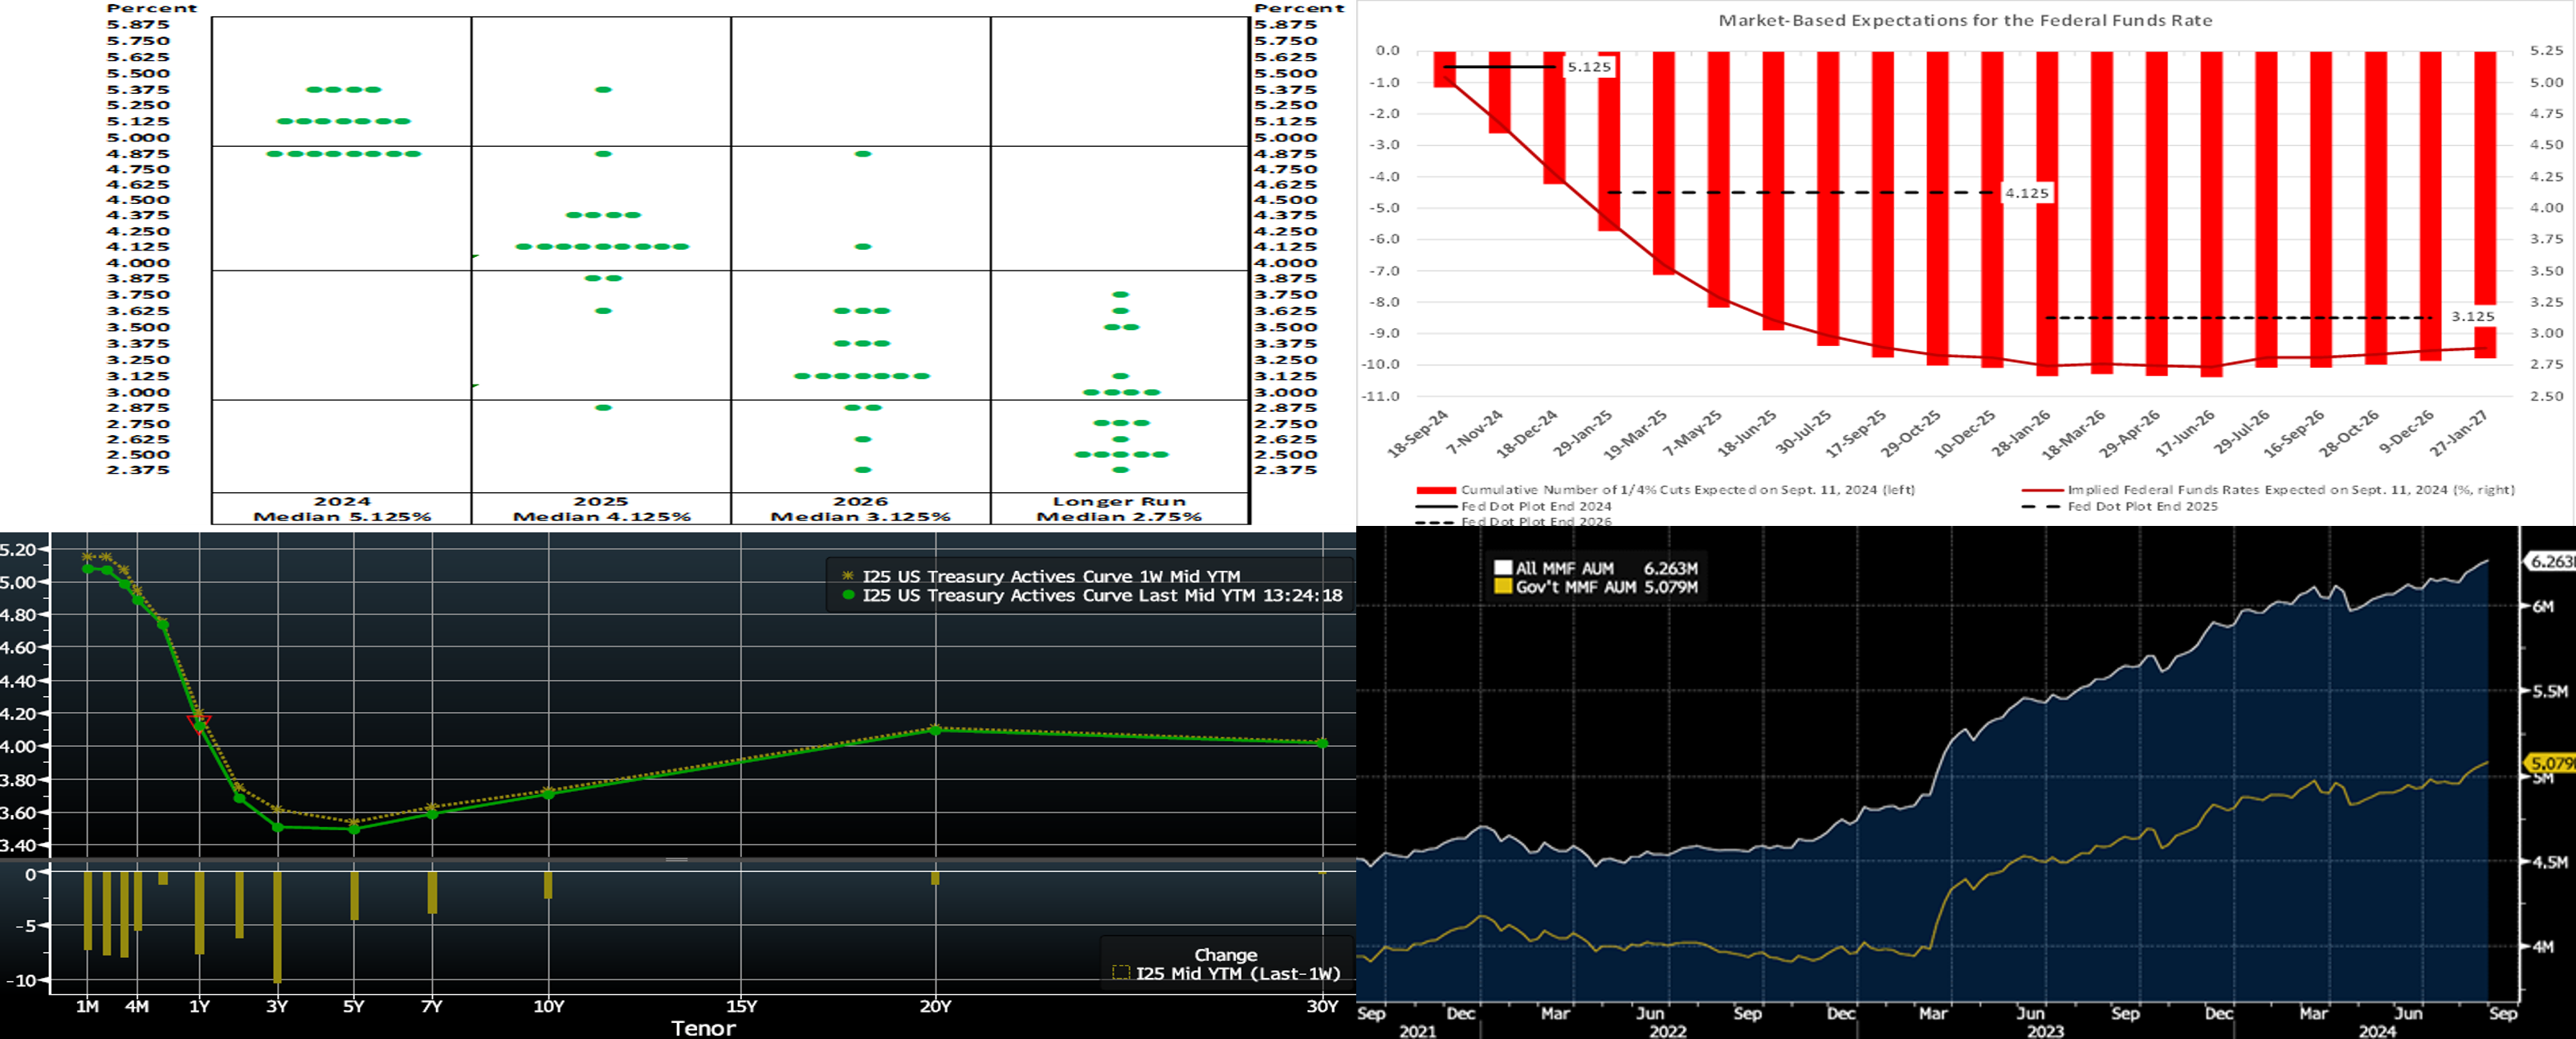Click the 5.125 data label on expectations chart
The image size is (2576, 1039).
(1589, 67)
